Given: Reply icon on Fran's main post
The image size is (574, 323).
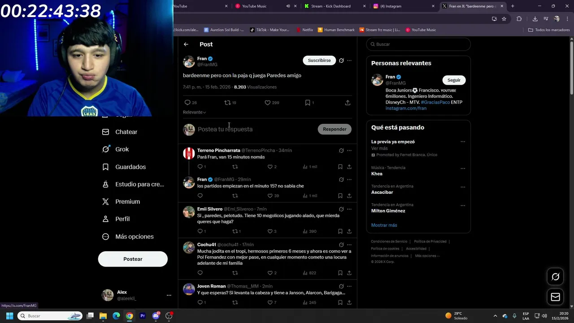Looking at the screenshot, I should click(x=187, y=103).
